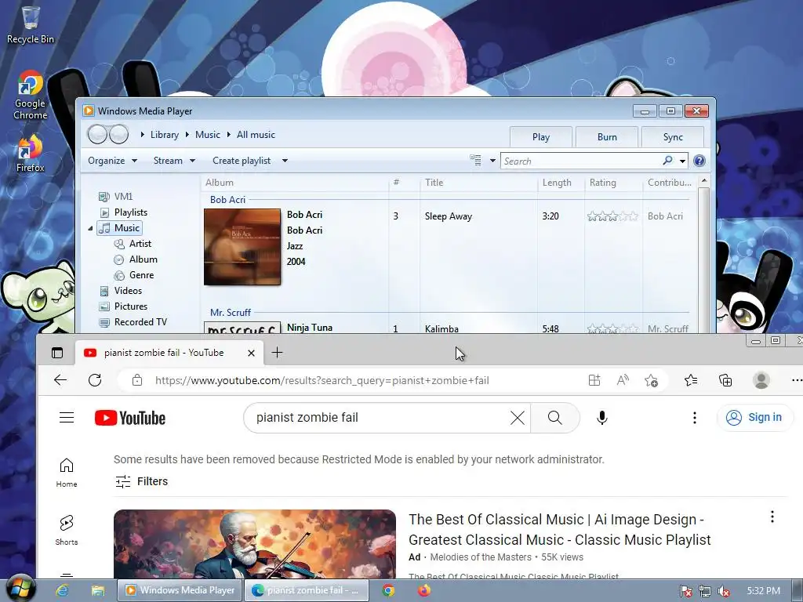The width and height of the screenshot is (803, 602).
Task: Select Artist under Music
Action: point(133,244)
